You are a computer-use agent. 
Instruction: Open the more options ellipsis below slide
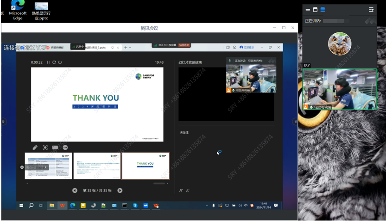click(65, 147)
